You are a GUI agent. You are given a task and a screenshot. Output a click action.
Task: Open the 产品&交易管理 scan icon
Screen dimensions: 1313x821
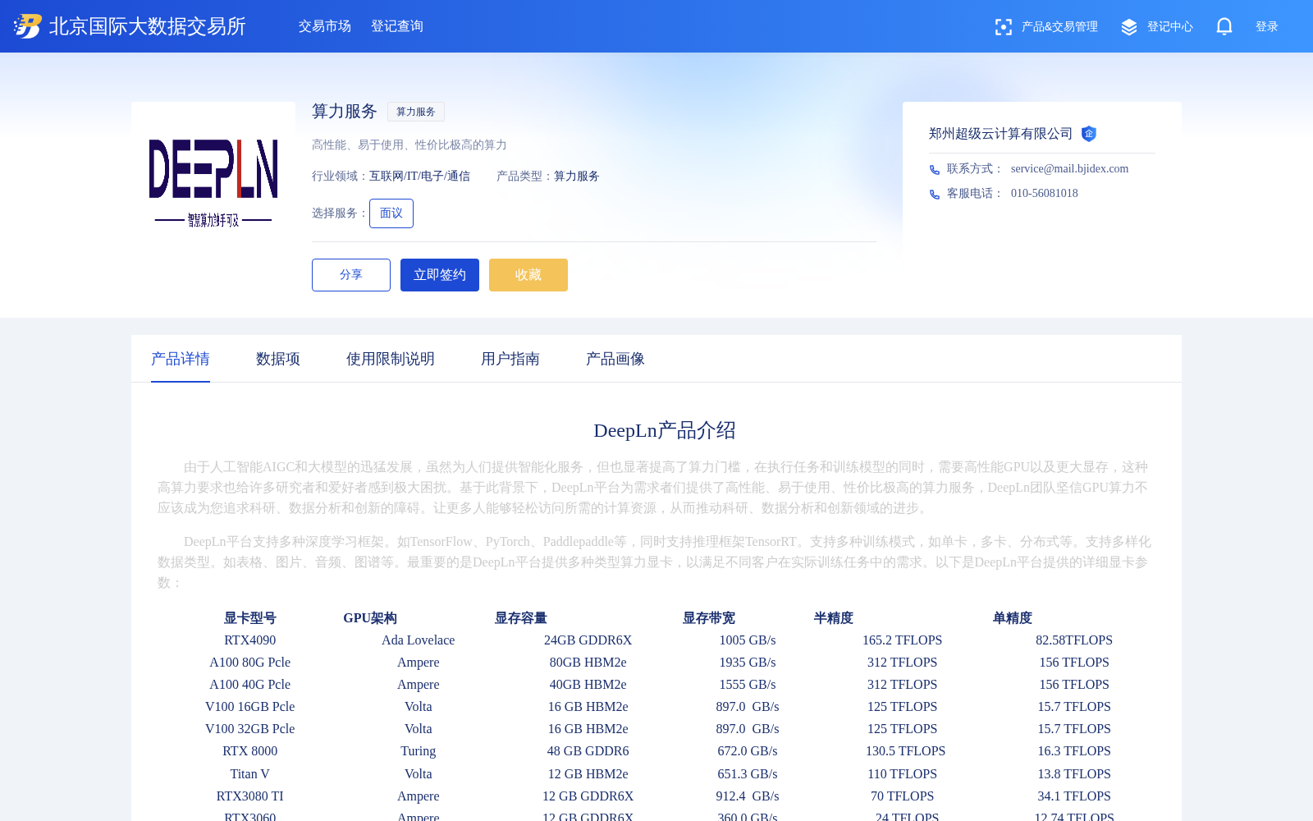coord(1003,27)
